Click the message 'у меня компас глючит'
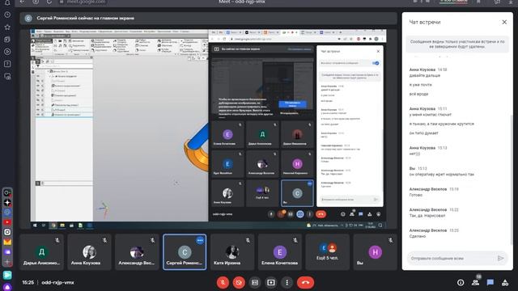The width and height of the screenshot is (518, 291). pyautogui.click(x=430, y=115)
